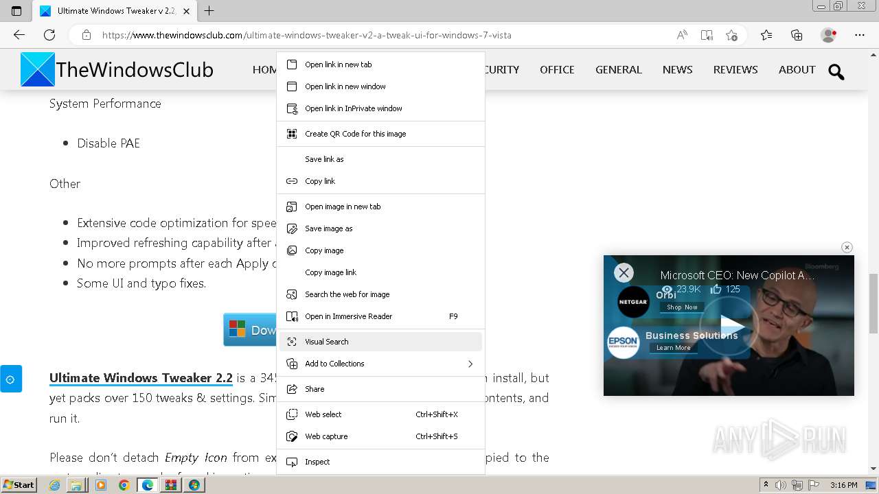
Task: Click the browser Back arrow
Action: (x=19, y=35)
